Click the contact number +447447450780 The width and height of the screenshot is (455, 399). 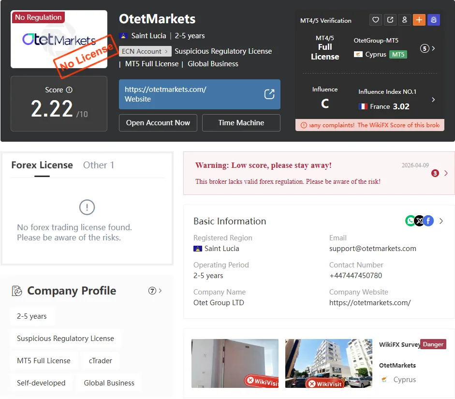(x=355, y=275)
